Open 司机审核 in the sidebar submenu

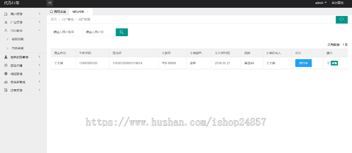(x=18, y=48)
